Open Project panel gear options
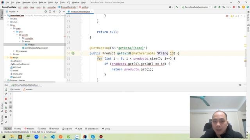 (59, 12)
